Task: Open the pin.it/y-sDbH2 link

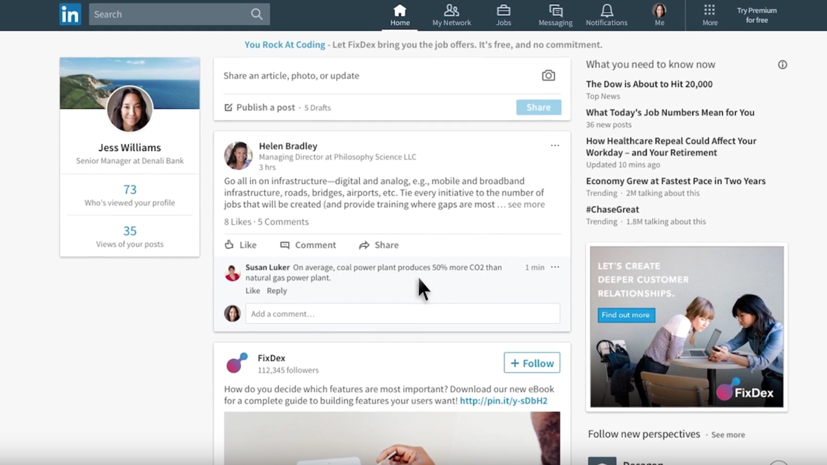Action: click(504, 400)
